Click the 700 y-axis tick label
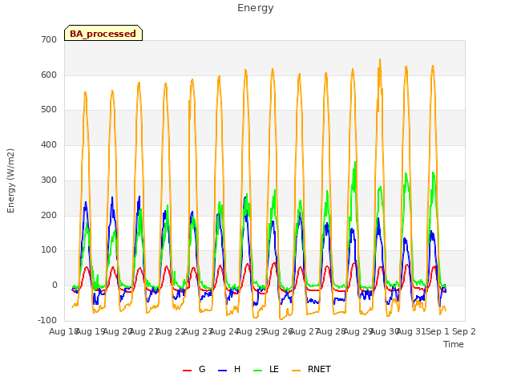This screenshot has width=513, height=385. pyautogui.click(x=49, y=39)
